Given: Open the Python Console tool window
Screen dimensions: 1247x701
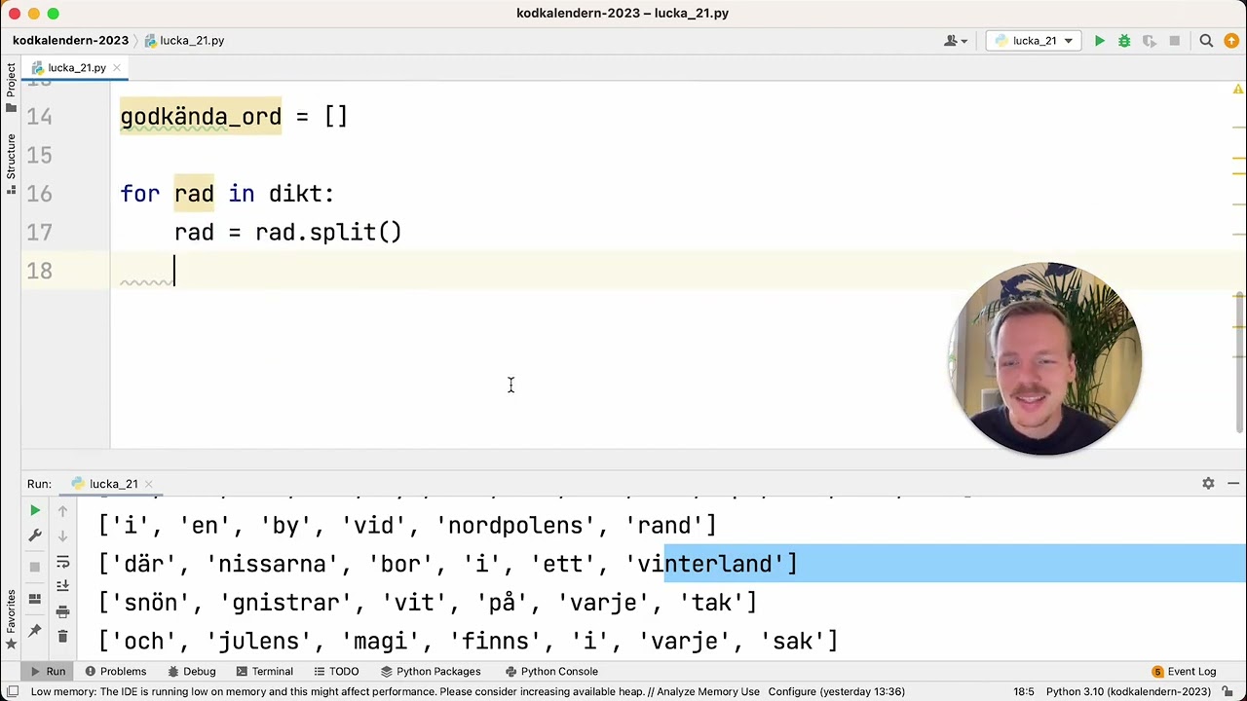Looking at the screenshot, I should 551,671.
